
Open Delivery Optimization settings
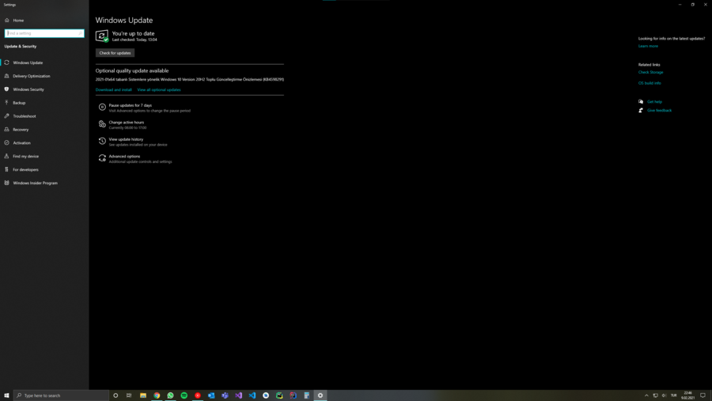31,76
